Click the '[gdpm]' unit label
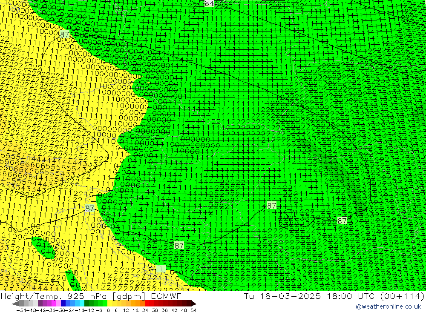426x312 pixels. click(x=129, y=297)
